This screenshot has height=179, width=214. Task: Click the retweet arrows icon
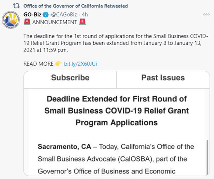coord(16,6)
